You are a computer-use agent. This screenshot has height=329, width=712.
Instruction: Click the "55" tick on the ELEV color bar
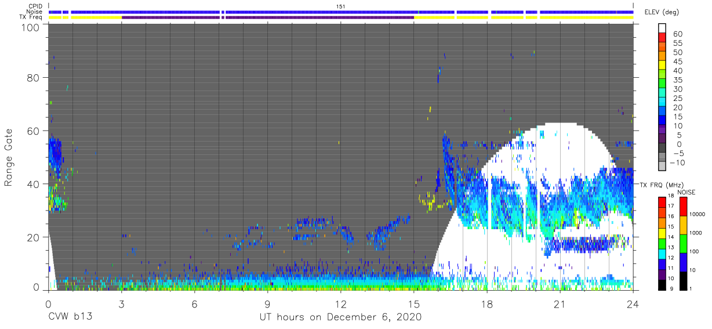coord(678,44)
